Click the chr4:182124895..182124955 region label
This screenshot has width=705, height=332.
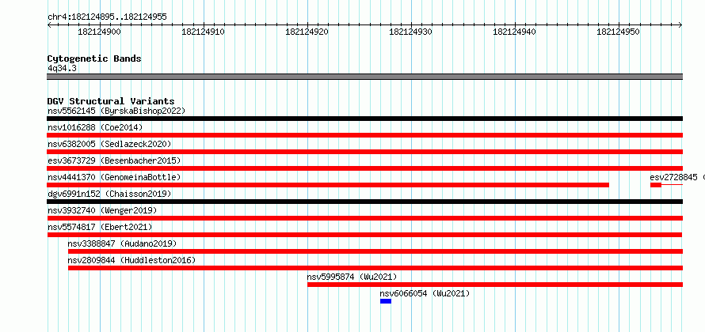point(107,17)
